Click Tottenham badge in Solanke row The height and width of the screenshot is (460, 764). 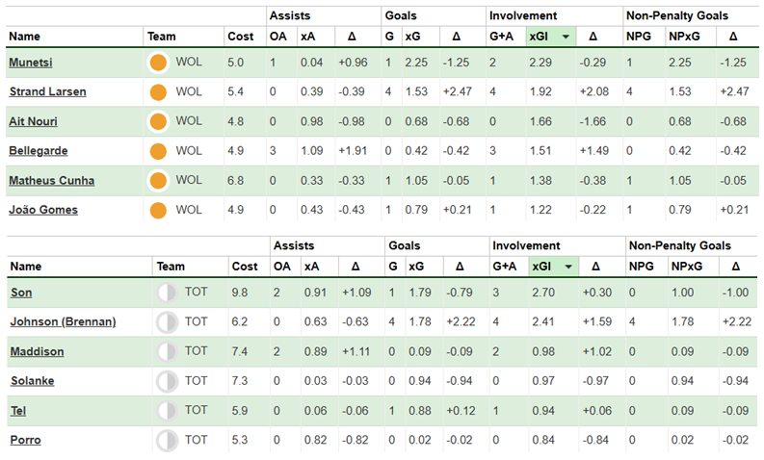pyautogui.click(x=167, y=381)
